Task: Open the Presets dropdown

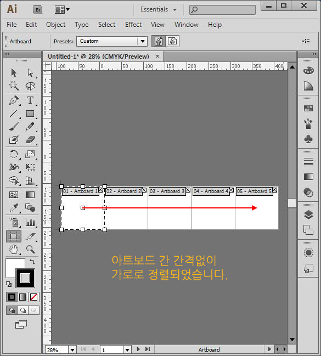Action: (x=143, y=41)
